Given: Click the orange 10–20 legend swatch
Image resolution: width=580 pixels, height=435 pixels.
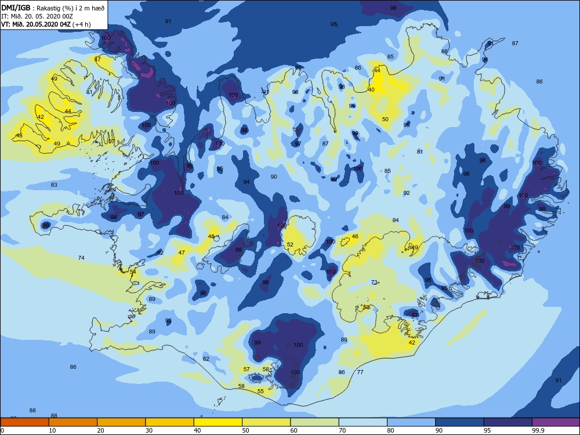Looking at the screenshot, I should tap(73, 422).
